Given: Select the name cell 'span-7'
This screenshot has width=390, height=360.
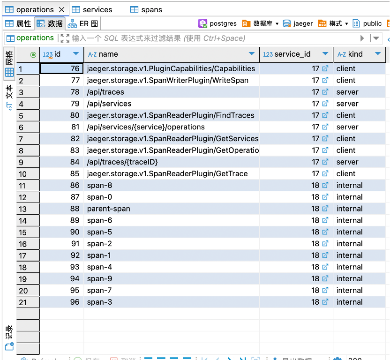Looking at the screenshot, I should [x=172, y=290].
